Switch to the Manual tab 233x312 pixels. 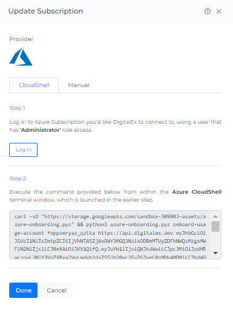79,85
